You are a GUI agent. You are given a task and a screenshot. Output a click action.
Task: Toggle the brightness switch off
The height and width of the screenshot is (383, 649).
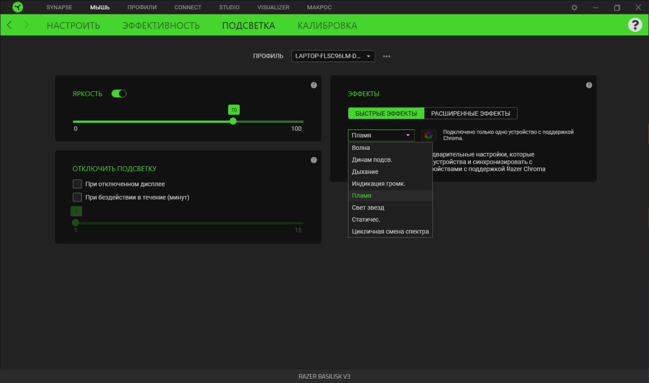[x=119, y=94]
